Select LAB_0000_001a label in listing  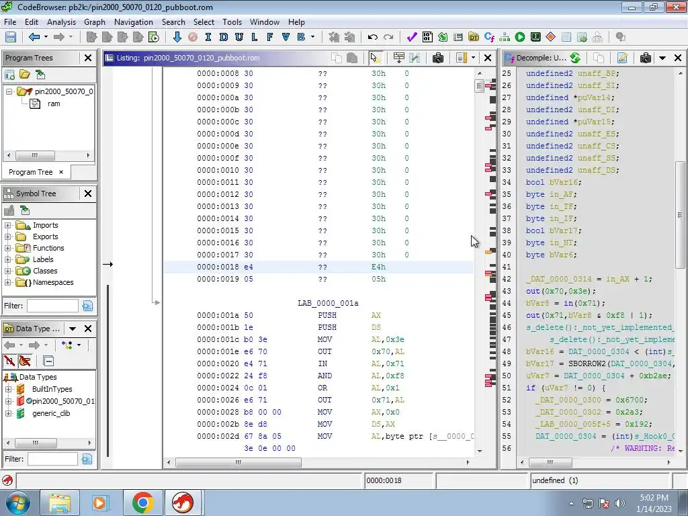[328, 303]
